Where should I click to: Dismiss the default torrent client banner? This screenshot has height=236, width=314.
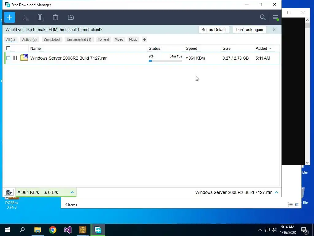point(274,30)
